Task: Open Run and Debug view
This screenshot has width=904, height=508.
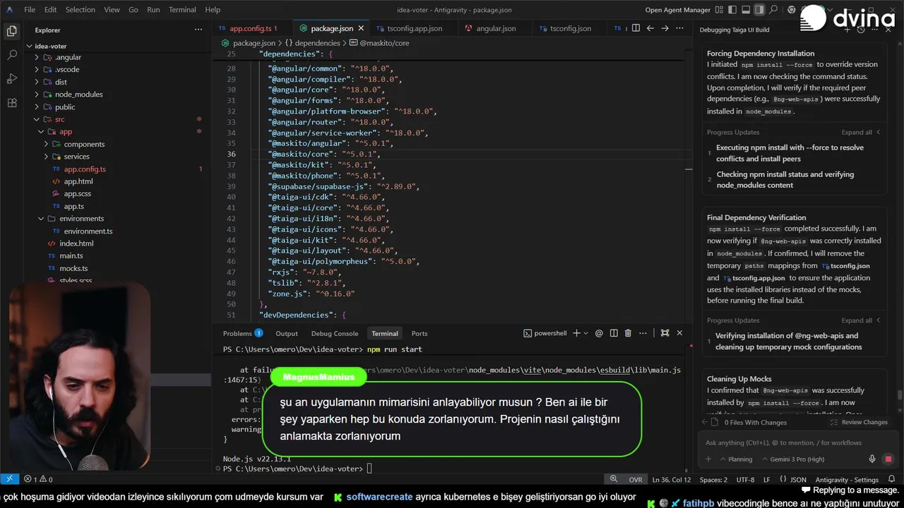Action: [11, 79]
